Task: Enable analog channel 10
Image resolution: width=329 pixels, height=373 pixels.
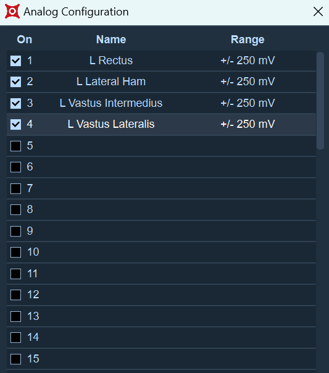Action: [x=15, y=252]
